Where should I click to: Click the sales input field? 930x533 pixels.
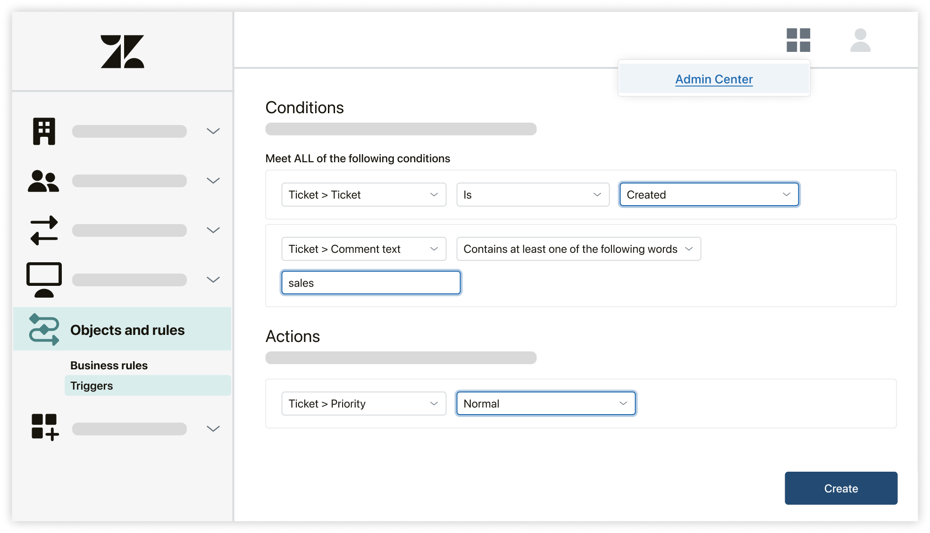pos(371,283)
